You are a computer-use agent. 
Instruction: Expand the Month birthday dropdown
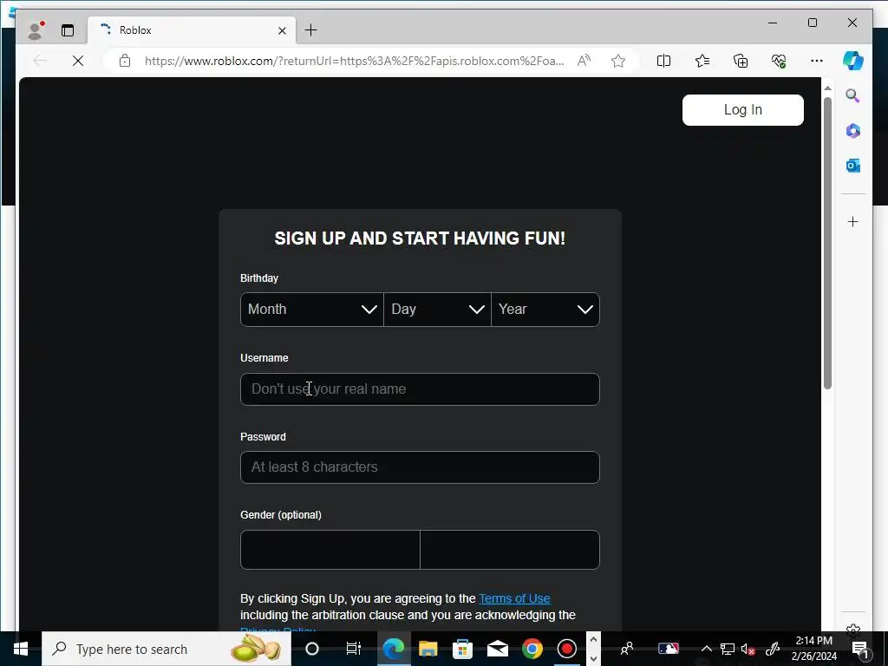[x=312, y=310]
